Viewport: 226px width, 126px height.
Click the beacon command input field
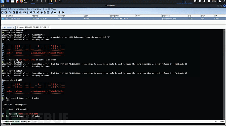point(118,124)
